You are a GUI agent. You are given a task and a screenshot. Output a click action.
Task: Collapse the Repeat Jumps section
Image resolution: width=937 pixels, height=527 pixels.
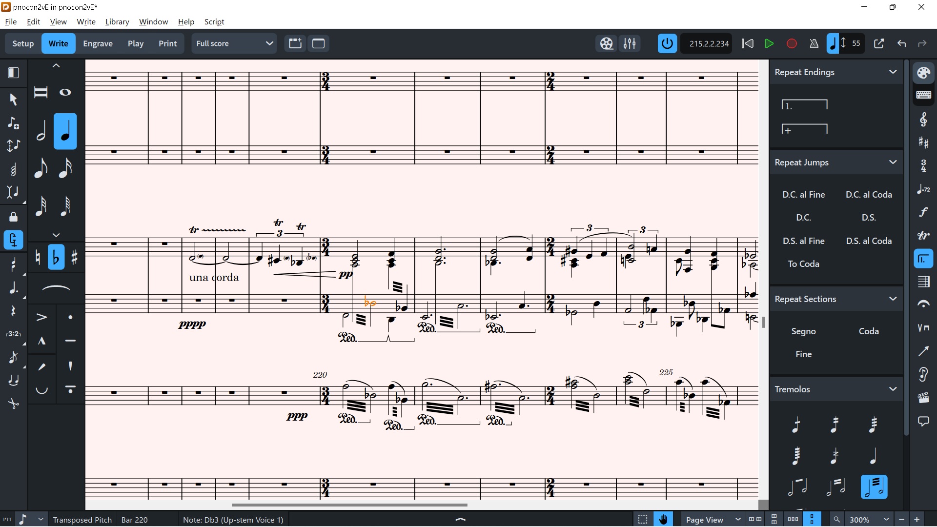pyautogui.click(x=893, y=162)
